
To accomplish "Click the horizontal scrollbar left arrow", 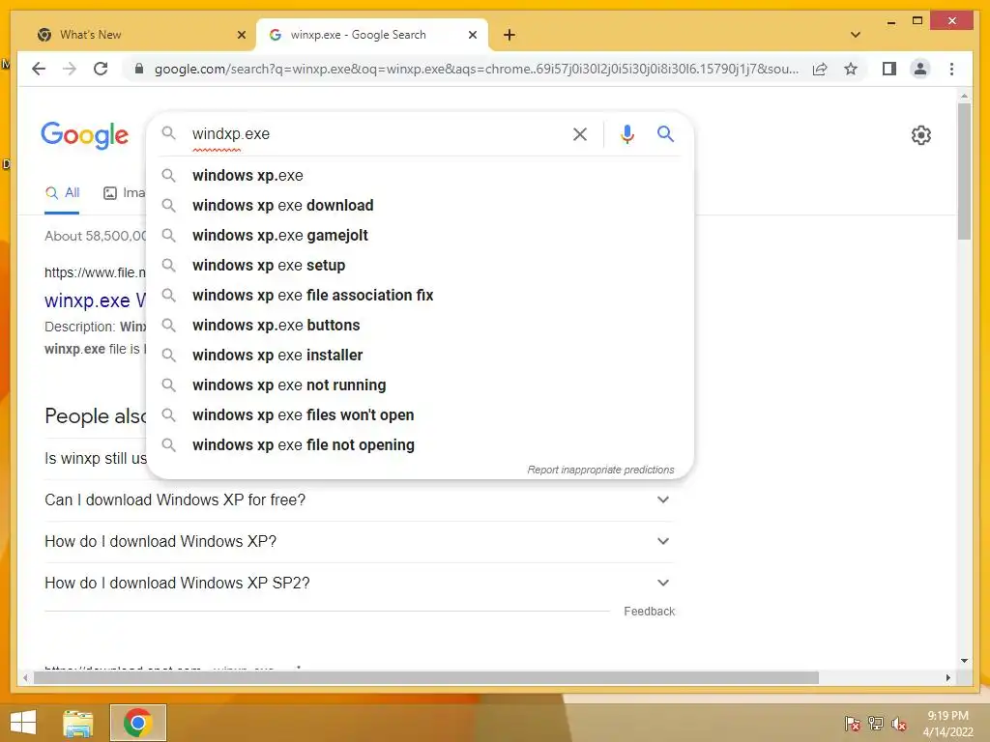I will tap(25, 677).
